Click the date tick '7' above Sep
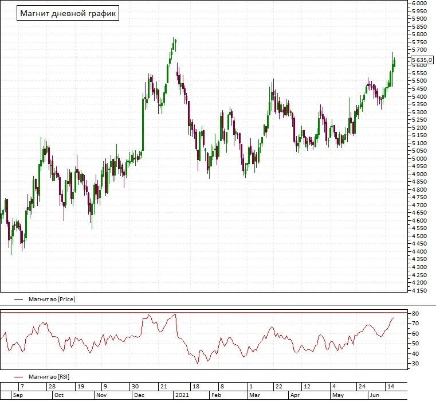This screenshot has height=401, width=436. [22, 387]
